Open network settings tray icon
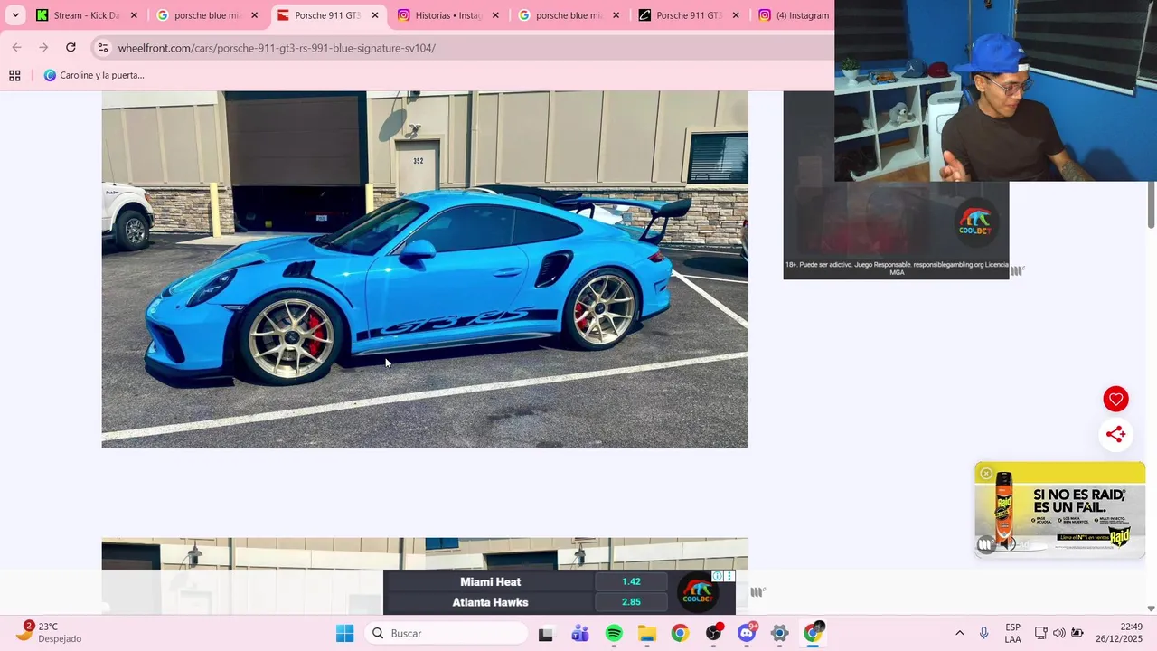 [1040, 633]
